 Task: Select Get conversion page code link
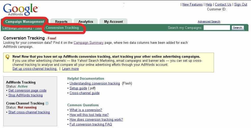tap(27, 90)
